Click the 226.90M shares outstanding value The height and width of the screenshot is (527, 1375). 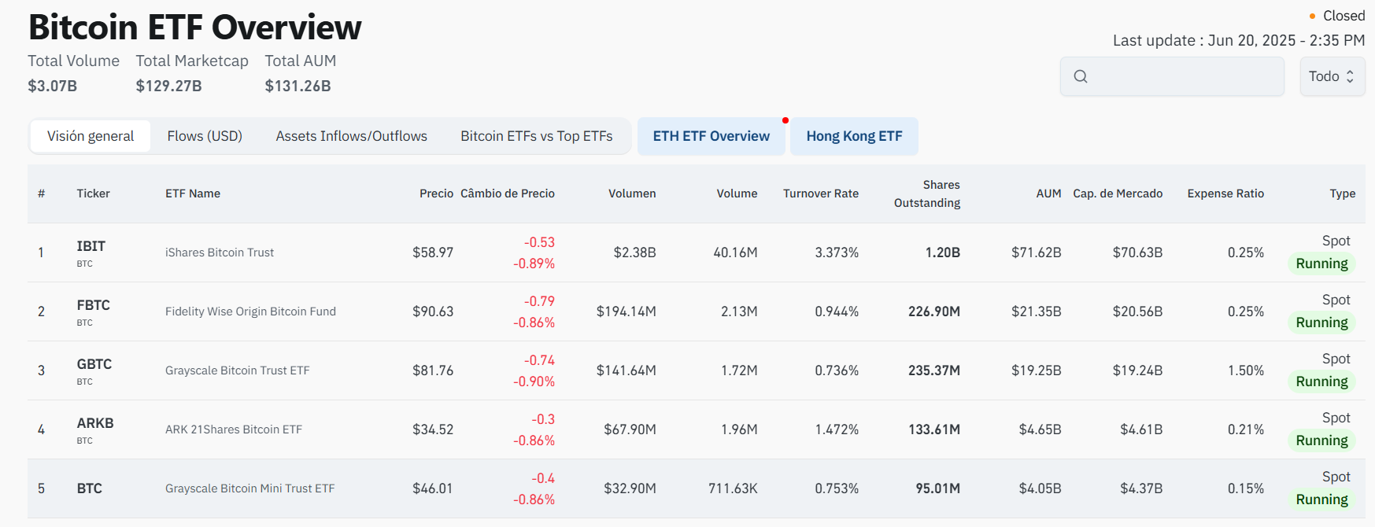coord(934,311)
